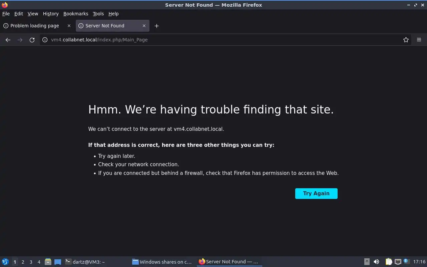This screenshot has width=427, height=267.
Task: Open the Firefox hamburger application menu
Action: [x=419, y=40]
